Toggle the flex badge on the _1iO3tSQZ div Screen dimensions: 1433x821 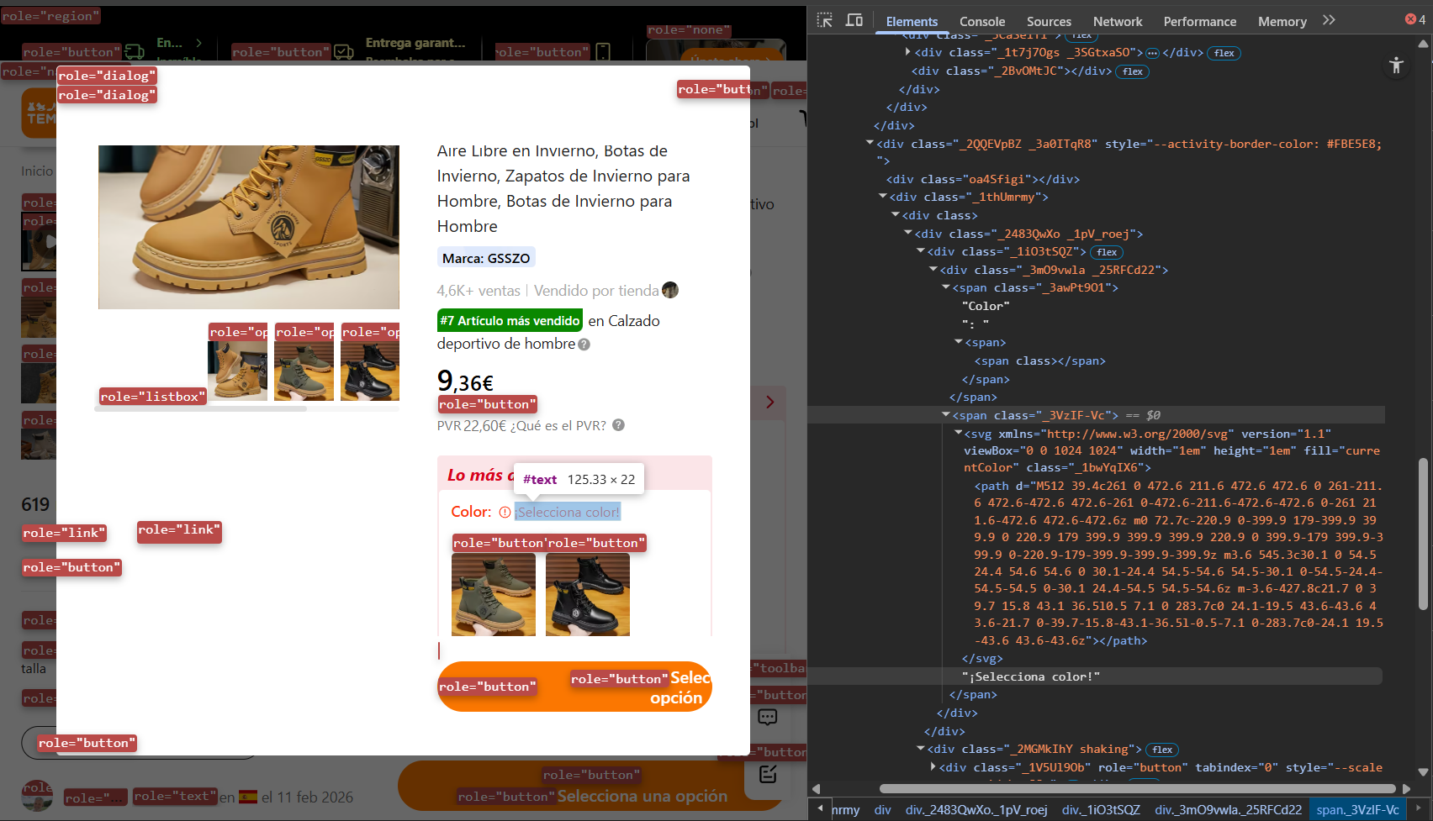(1107, 252)
